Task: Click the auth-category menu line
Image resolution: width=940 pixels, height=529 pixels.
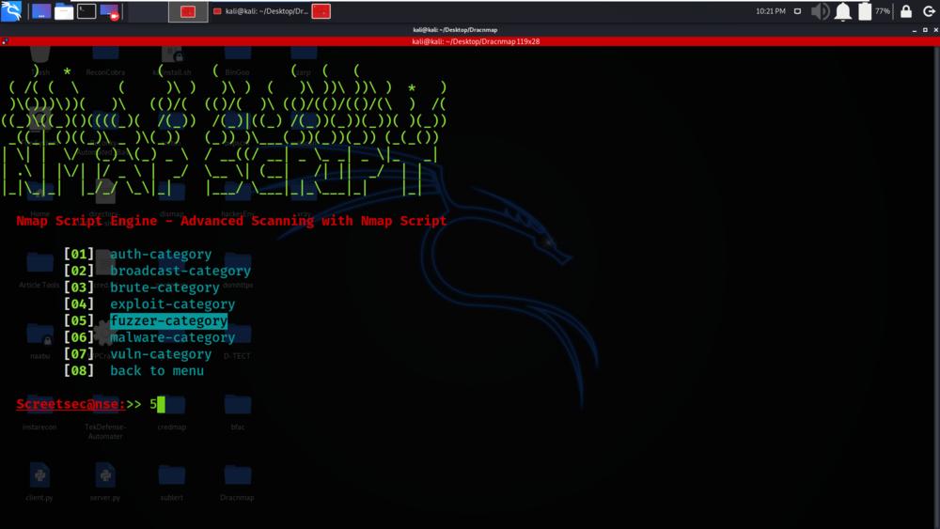Action: click(x=161, y=254)
